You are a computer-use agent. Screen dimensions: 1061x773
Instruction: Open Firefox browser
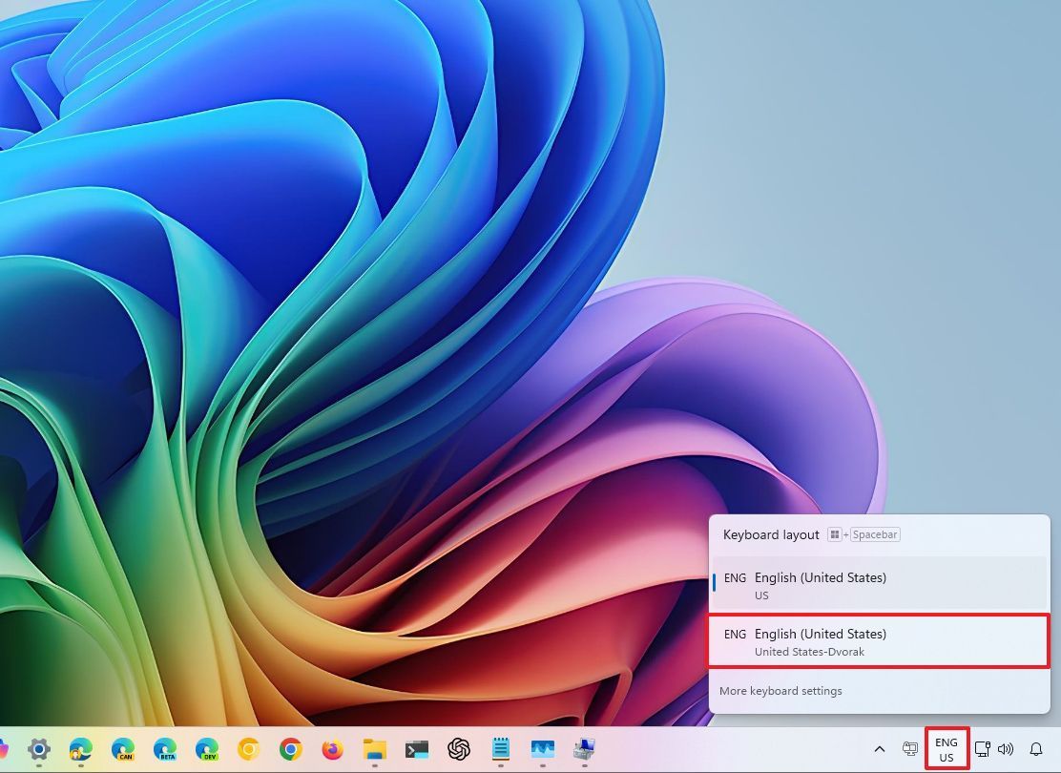(331, 749)
